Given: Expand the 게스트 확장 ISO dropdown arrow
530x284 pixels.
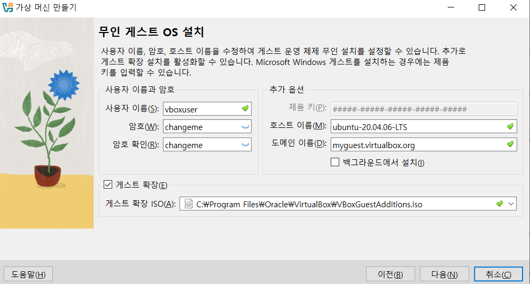Looking at the screenshot, I should coord(511,204).
